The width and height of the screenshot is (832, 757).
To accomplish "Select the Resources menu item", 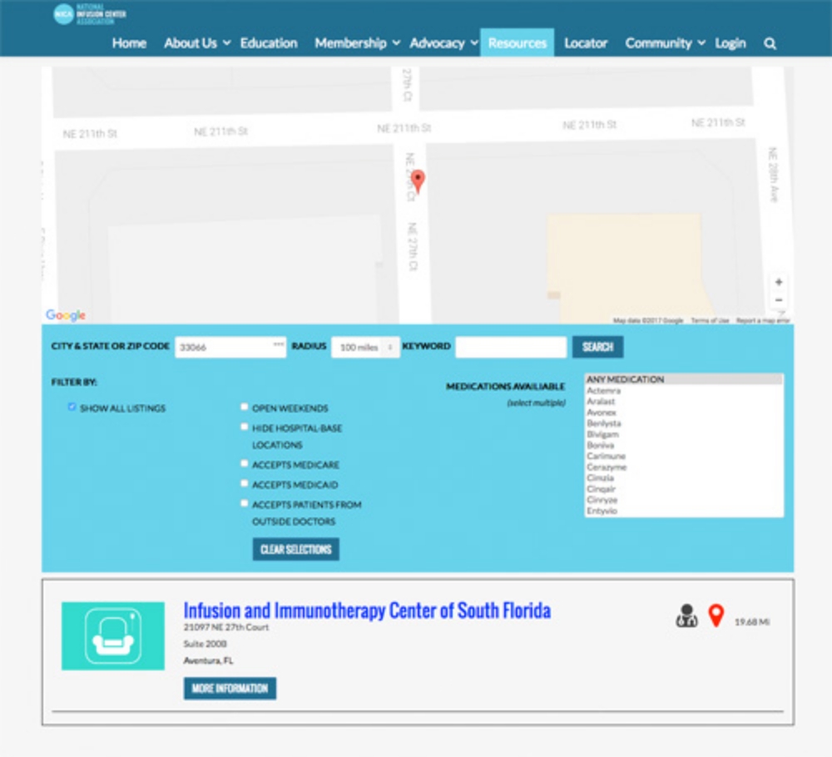I will tap(518, 43).
